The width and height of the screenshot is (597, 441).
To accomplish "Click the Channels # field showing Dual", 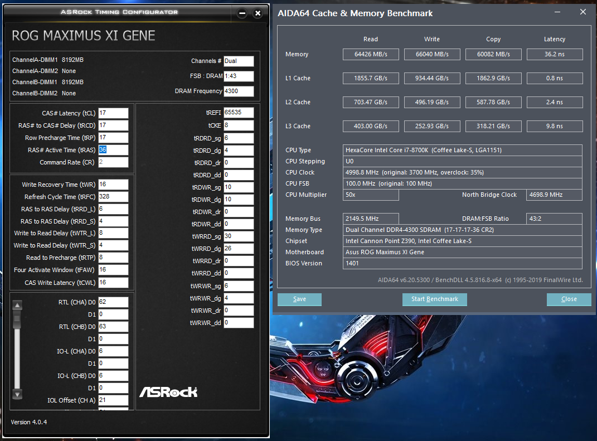I will pos(239,61).
